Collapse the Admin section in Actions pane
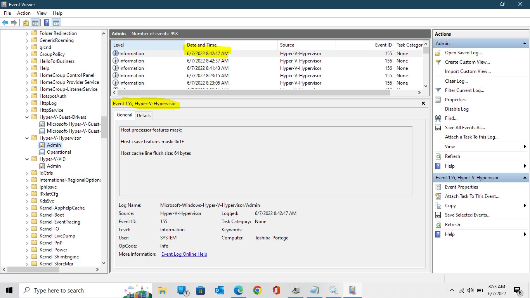Image resolution: width=530 pixels, height=298 pixels. (x=525, y=43)
